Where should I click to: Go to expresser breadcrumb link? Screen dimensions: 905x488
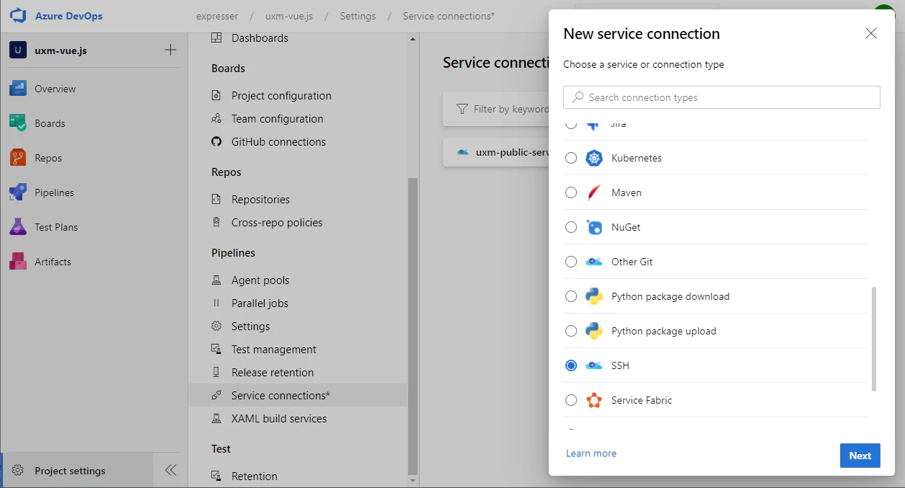click(217, 16)
